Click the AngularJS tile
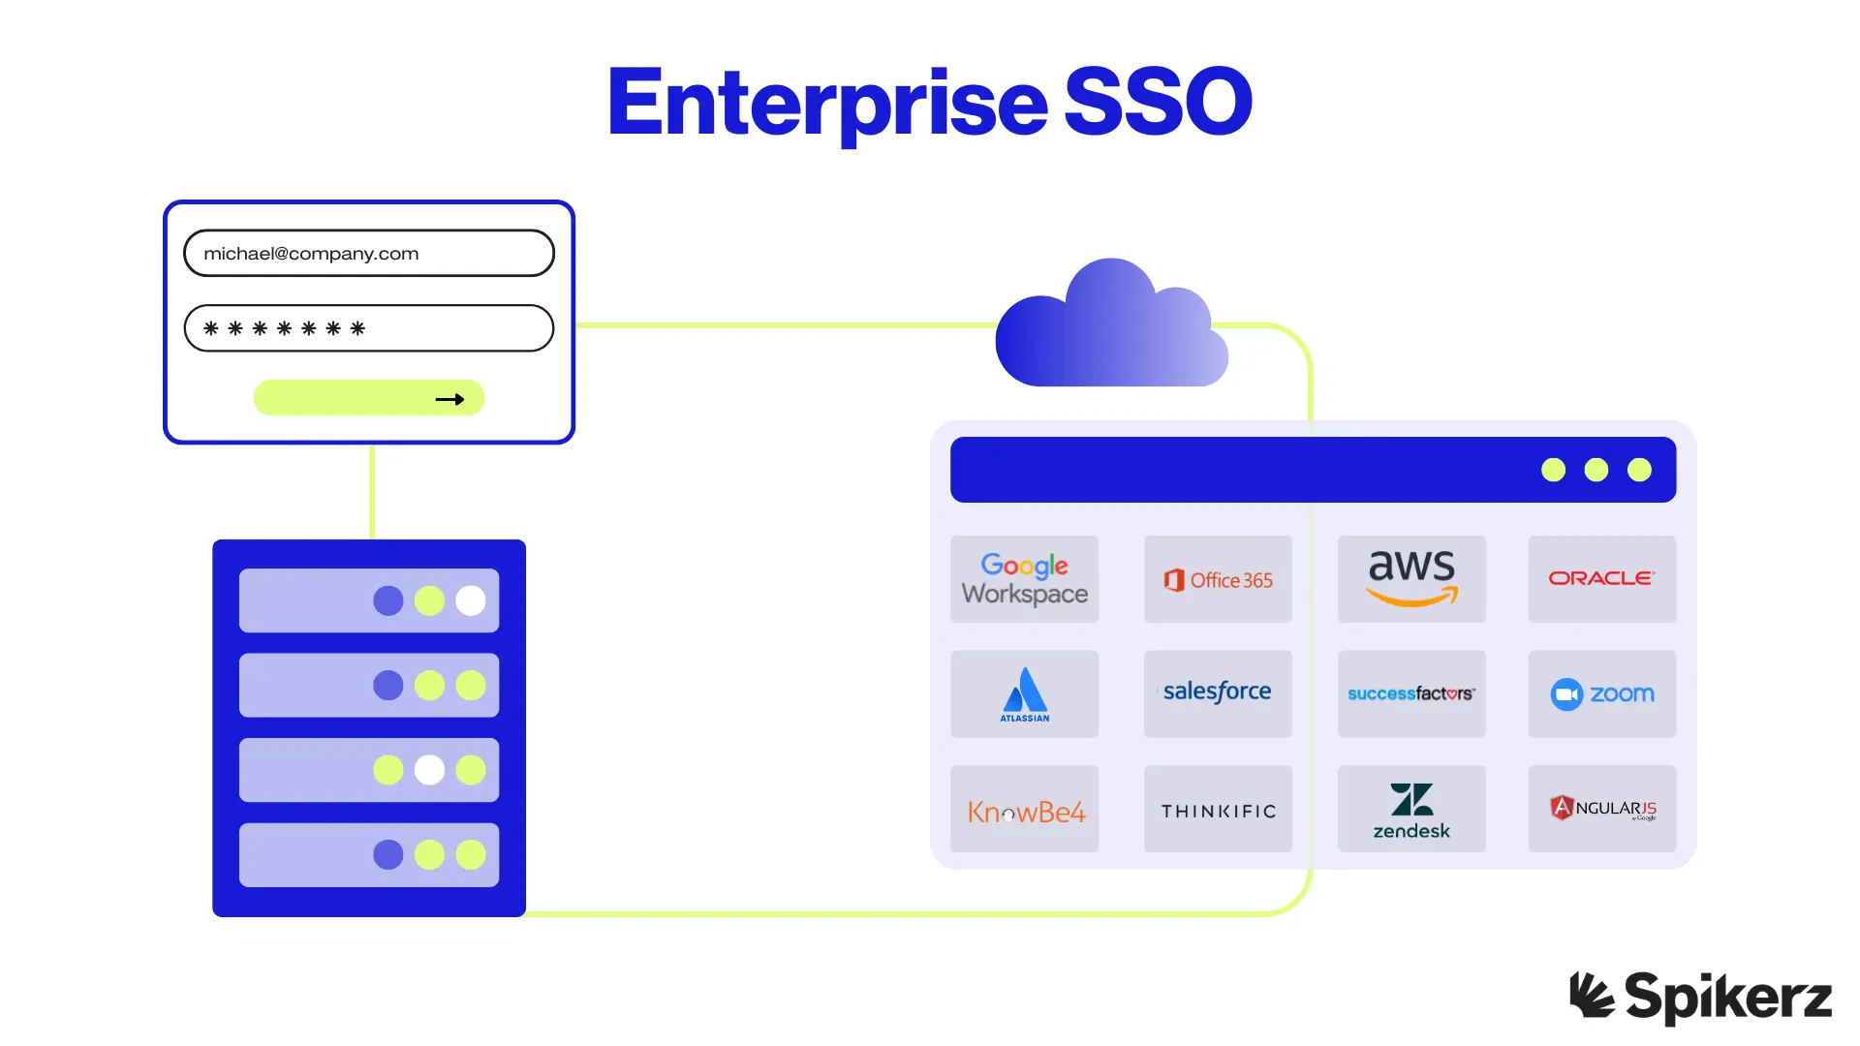Screen dimensions: 1860x1046 click(1602, 809)
